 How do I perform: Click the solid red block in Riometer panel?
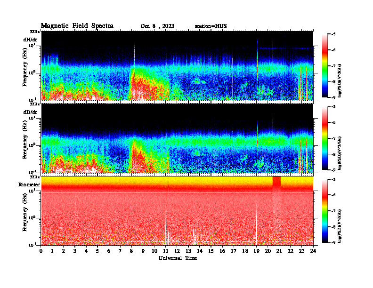(x=276, y=182)
